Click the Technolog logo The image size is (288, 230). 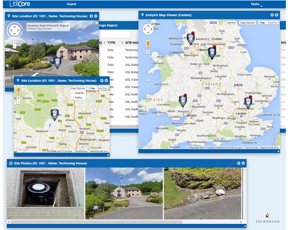coord(267,218)
